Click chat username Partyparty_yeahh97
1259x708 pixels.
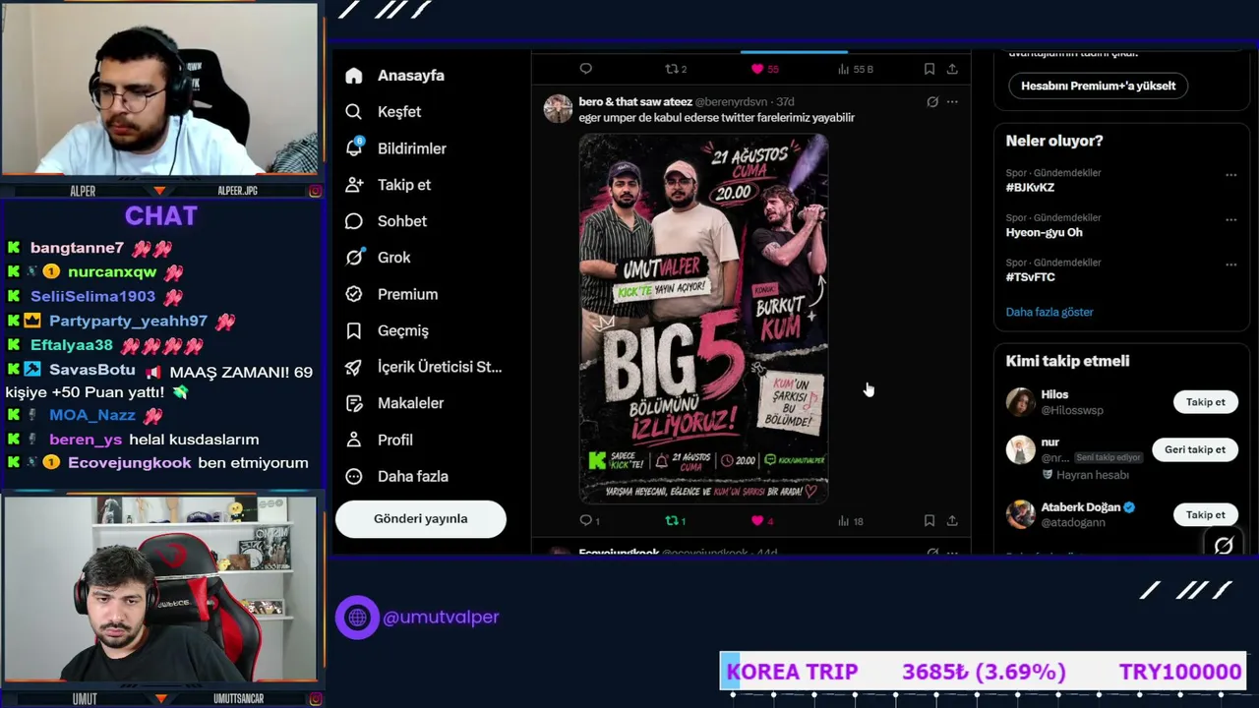tap(128, 321)
